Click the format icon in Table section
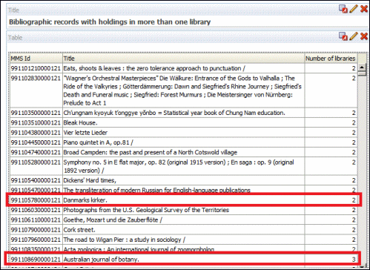The height and width of the screenshot is (270, 370). click(x=343, y=36)
